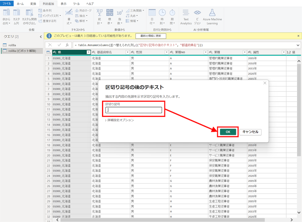Click the fx function icon
Viewport: 302px width, 222px height.
67,45
